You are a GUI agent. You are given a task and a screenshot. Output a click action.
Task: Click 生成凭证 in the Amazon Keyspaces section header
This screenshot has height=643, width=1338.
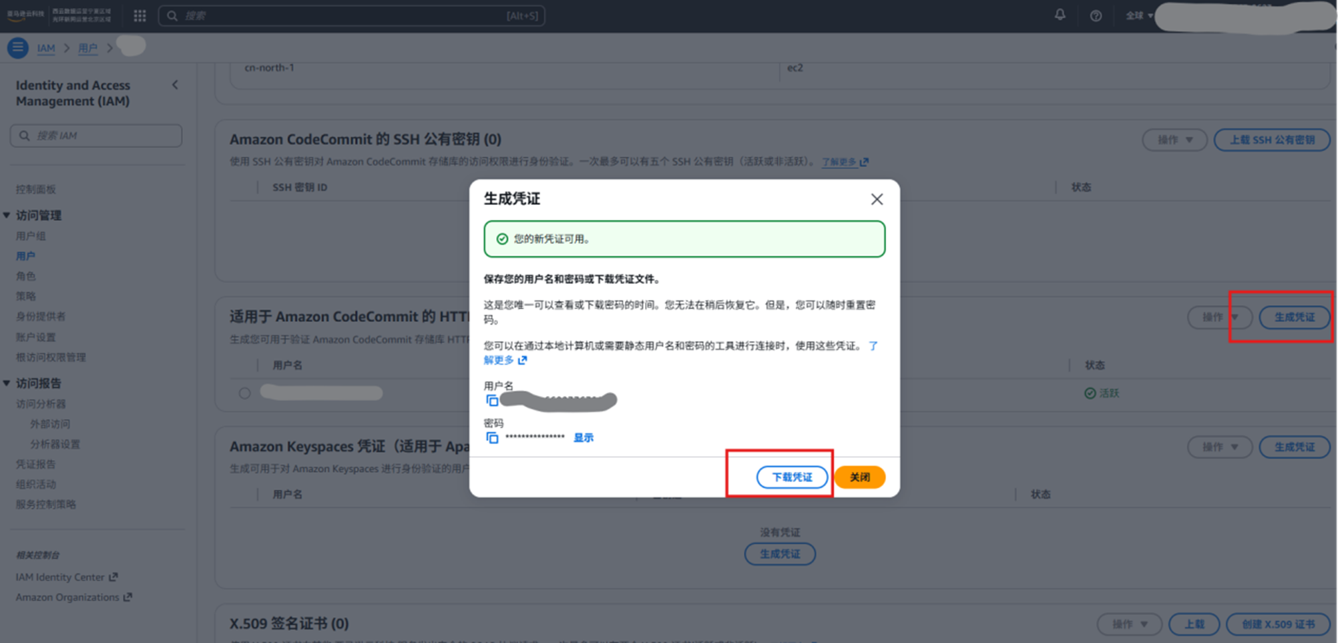point(1294,447)
